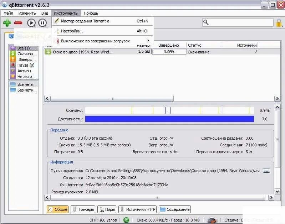The width and height of the screenshot is (285, 224).
Task: Sort by the Статус column header
Action: [x=204, y=45]
